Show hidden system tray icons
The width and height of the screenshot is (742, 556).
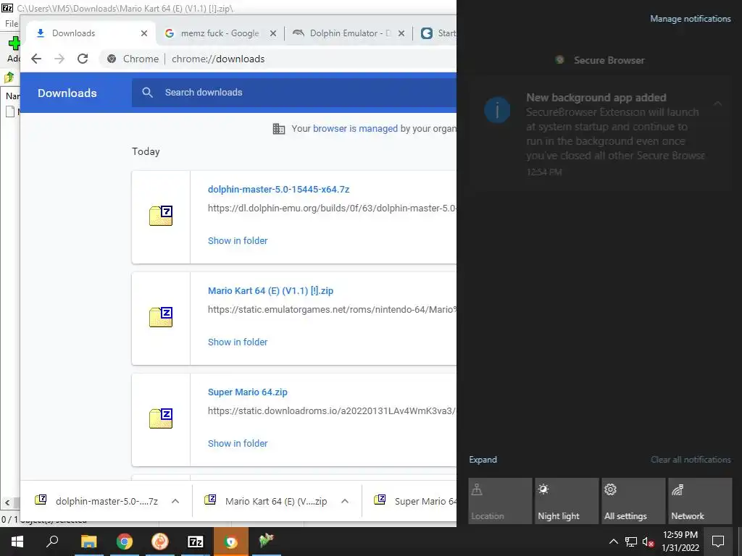click(x=613, y=542)
